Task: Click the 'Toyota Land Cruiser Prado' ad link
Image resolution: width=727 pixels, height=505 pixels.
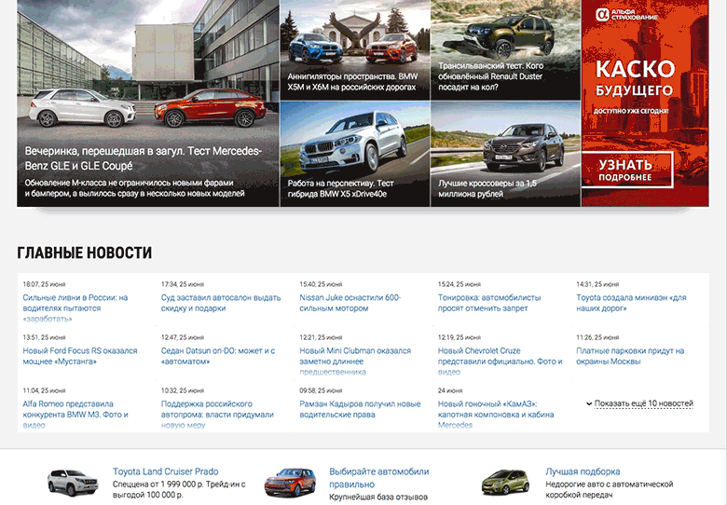Action: [166, 471]
